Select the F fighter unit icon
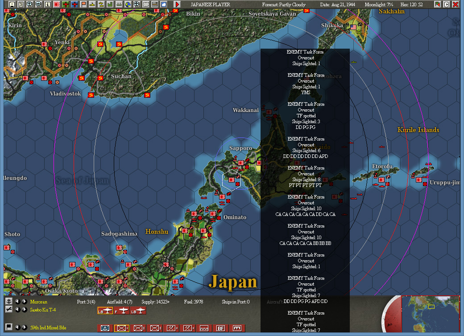Screen dimensions: 464x336 (122, 311)
